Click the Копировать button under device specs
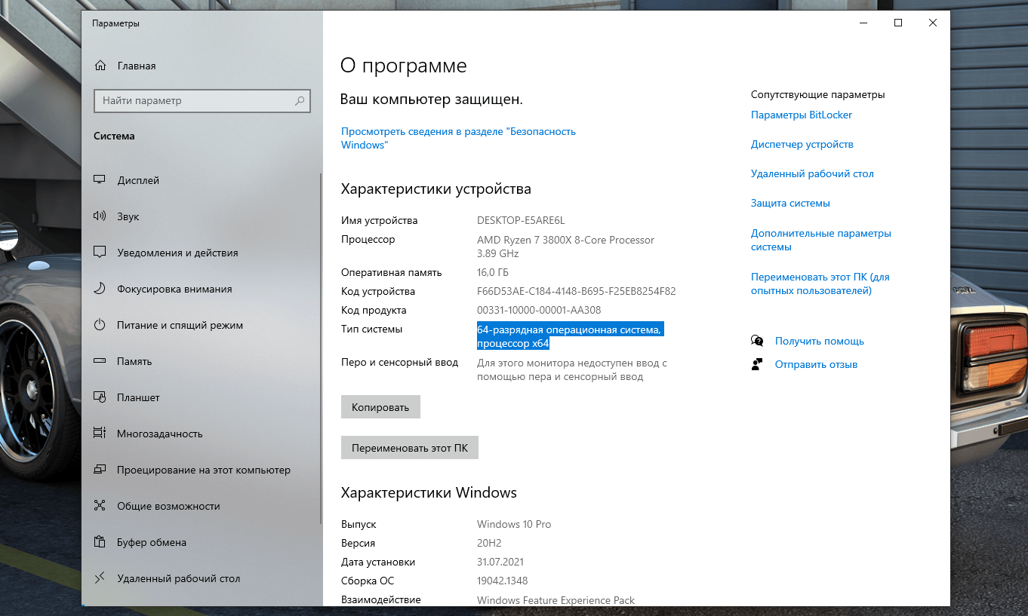The height and width of the screenshot is (616, 1028). [x=380, y=407]
